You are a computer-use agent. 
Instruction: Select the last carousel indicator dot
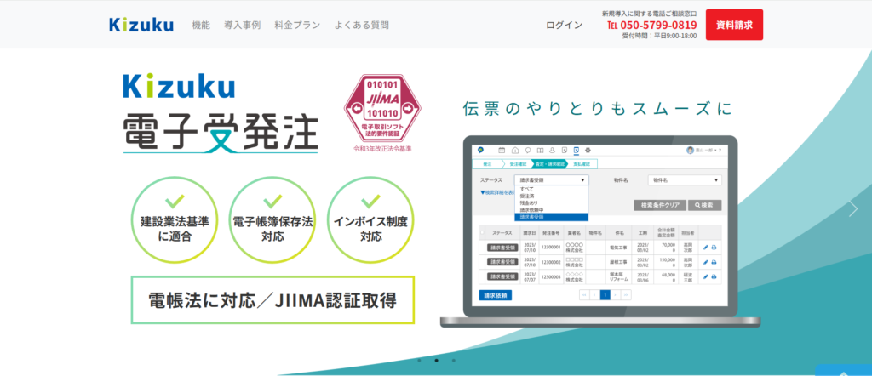453,360
